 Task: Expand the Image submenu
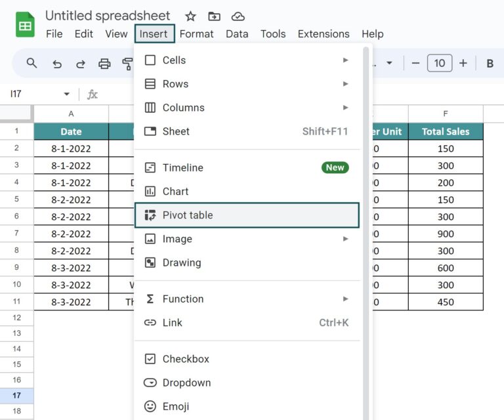247,239
